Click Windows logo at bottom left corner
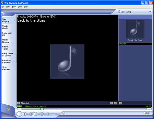Viewport: 154px width, 119px height. click(x=8, y=109)
